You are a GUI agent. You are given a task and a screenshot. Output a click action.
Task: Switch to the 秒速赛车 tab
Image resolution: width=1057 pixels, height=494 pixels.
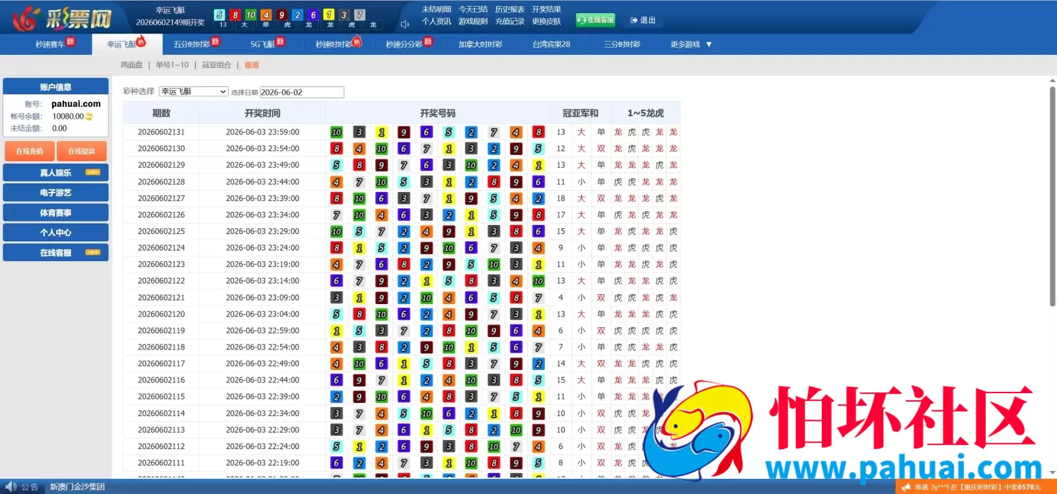coord(50,44)
